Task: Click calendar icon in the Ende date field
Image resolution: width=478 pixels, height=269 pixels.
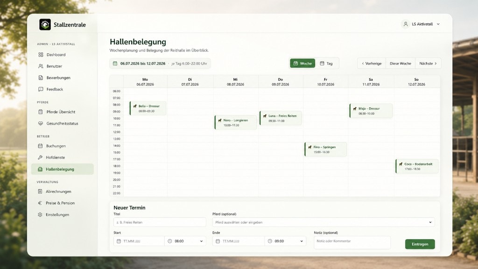Action: (218, 241)
